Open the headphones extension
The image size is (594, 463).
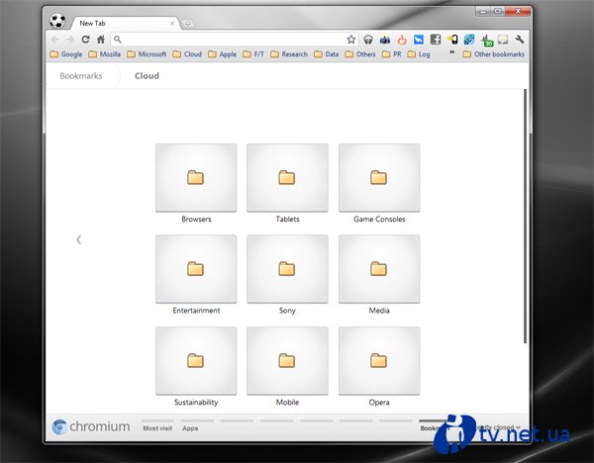coord(368,40)
